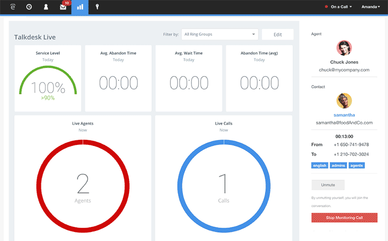
Task: Click the 00:13:00 call timer
Action: [x=344, y=136]
